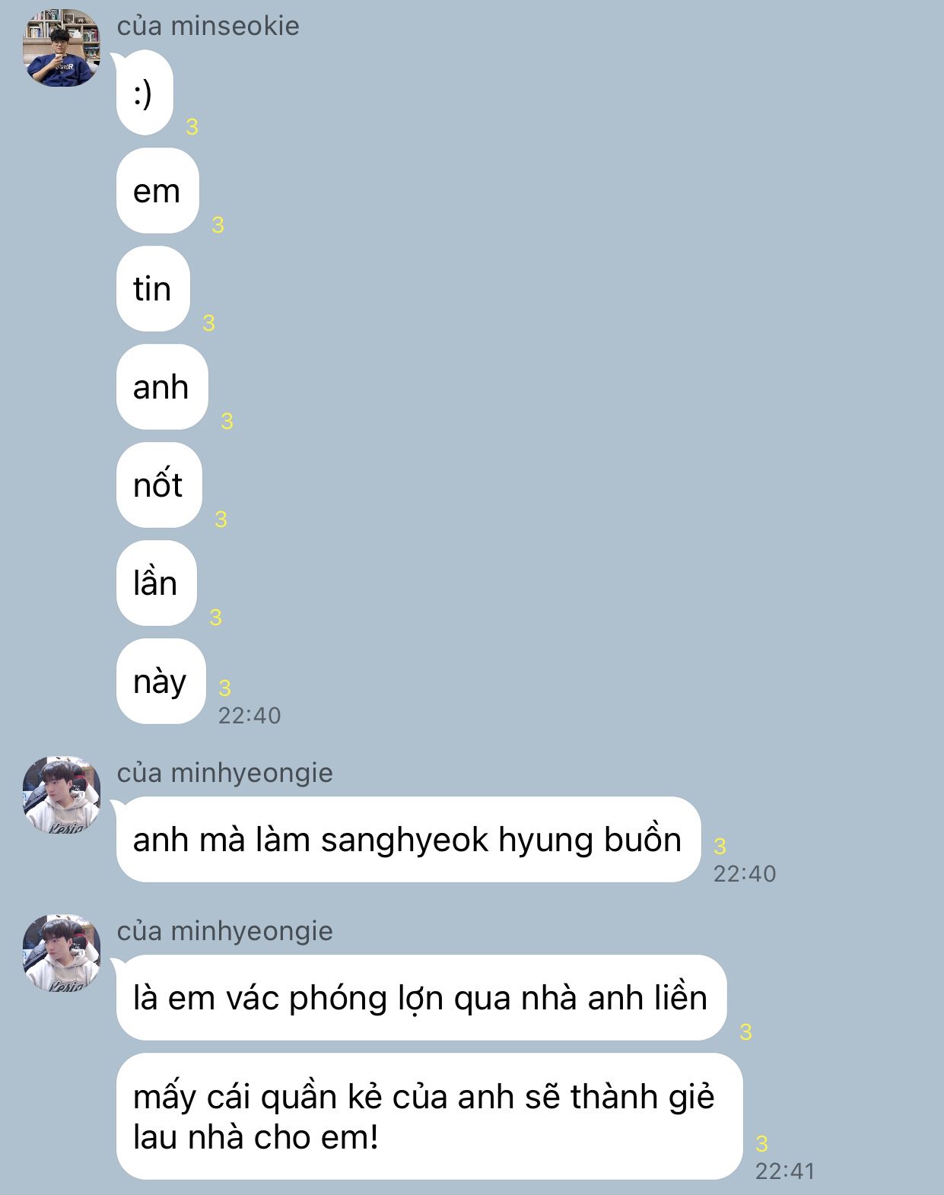The image size is (944, 1195).
Task: Tap message "anh mà làm sanghyeok hyung buồn"
Action: pyautogui.click(x=408, y=840)
